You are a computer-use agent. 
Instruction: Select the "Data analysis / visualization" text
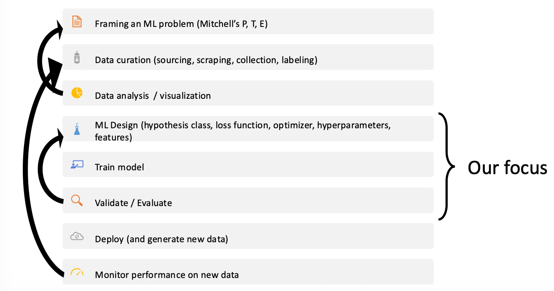pyautogui.click(x=153, y=95)
